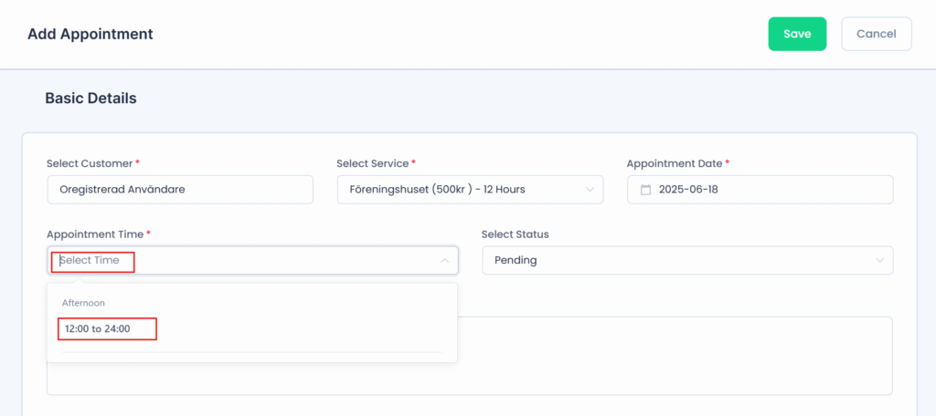The image size is (936, 416).
Task: Open the Pending status dropdown
Action: (687, 260)
